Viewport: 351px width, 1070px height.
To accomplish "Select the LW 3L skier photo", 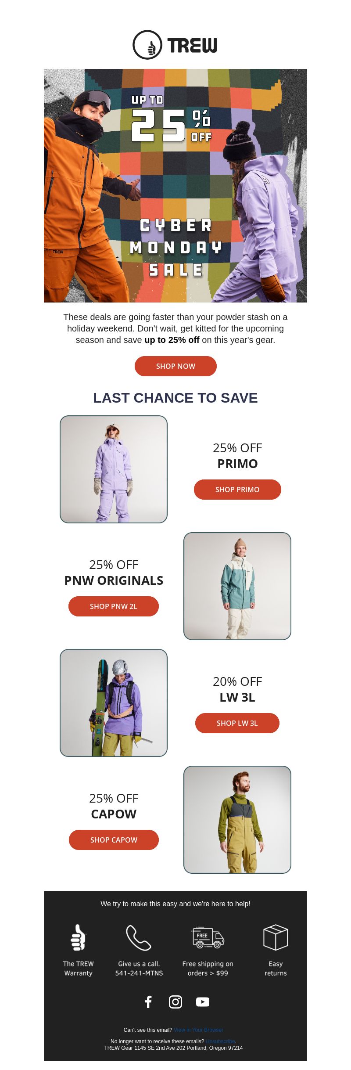I will (x=114, y=703).
